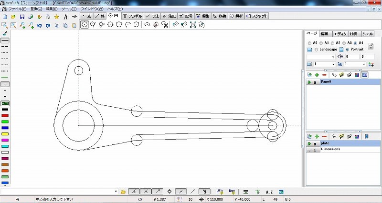Switch to the 寸法 dimension tab
382x203 pixels.
tap(152, 16)
